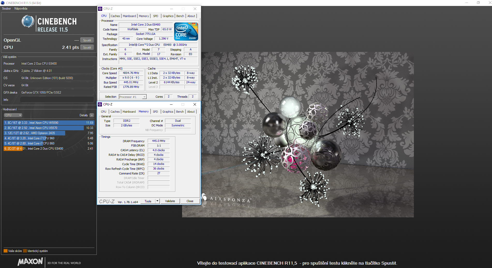
Task: Run the OpenGL test with Spustit
Action: 87,40
